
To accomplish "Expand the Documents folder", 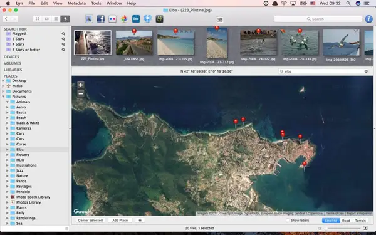I will (3, 91).
